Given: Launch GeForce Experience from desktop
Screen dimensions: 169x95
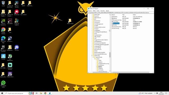Looking at the screenshot, I should 3,22.
